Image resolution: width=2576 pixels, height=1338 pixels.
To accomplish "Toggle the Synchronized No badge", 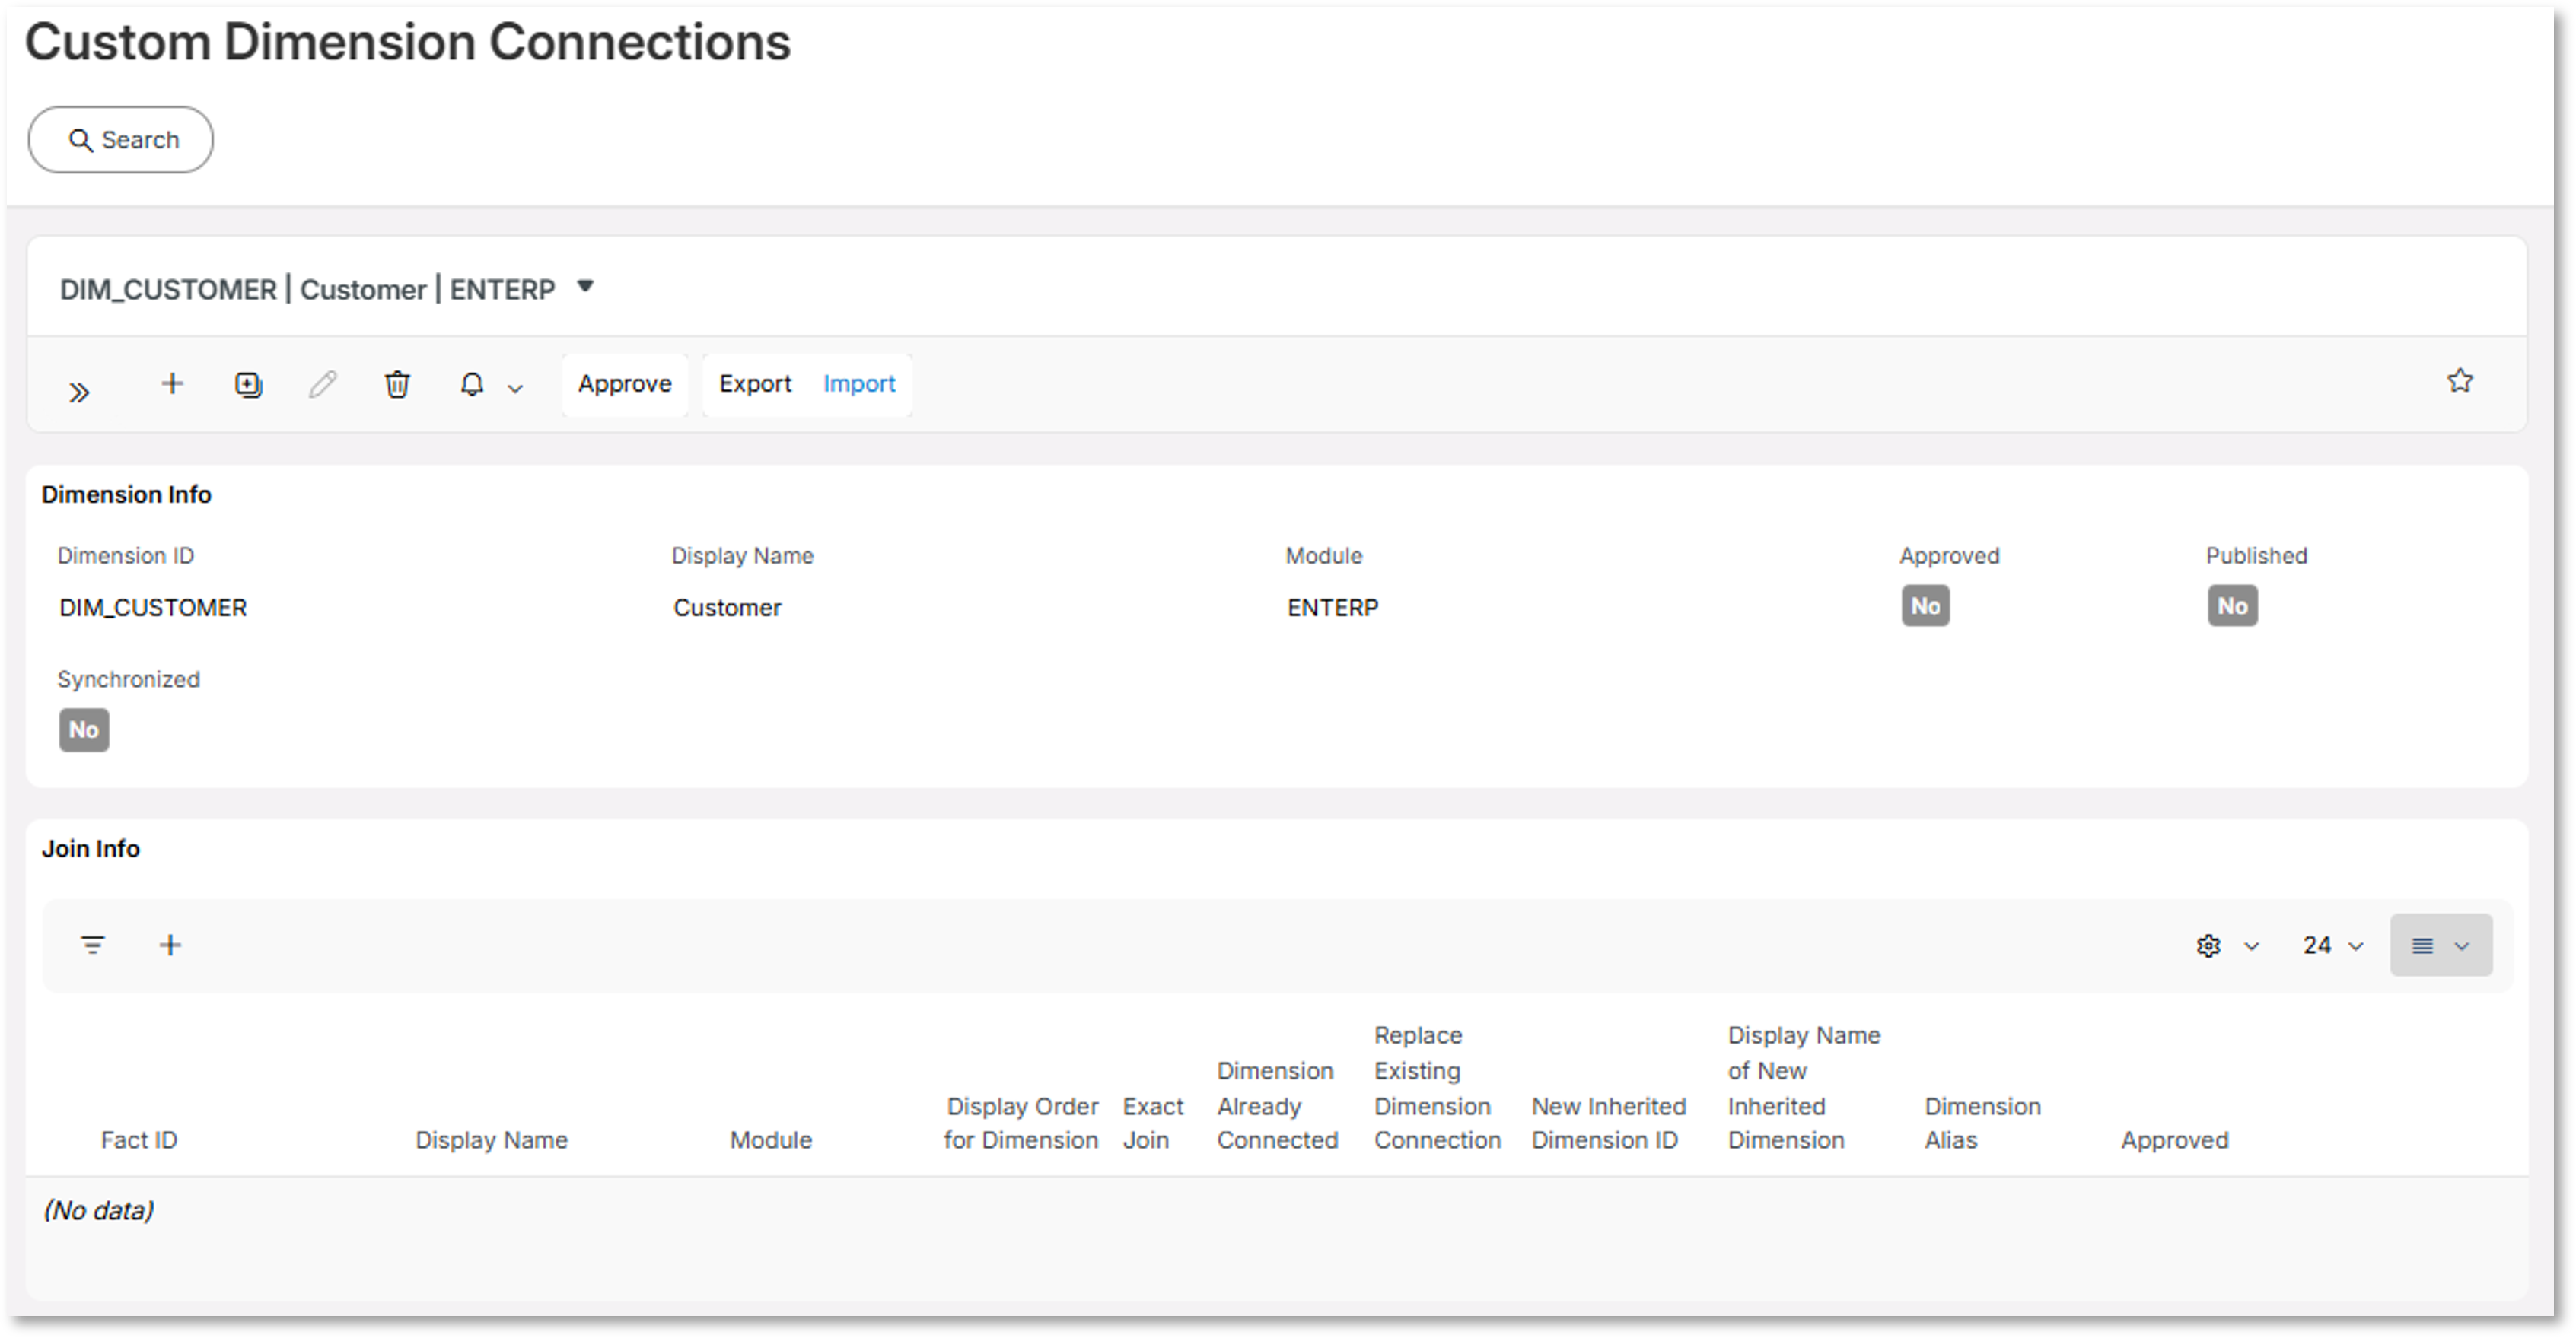I will click(84, 729).
